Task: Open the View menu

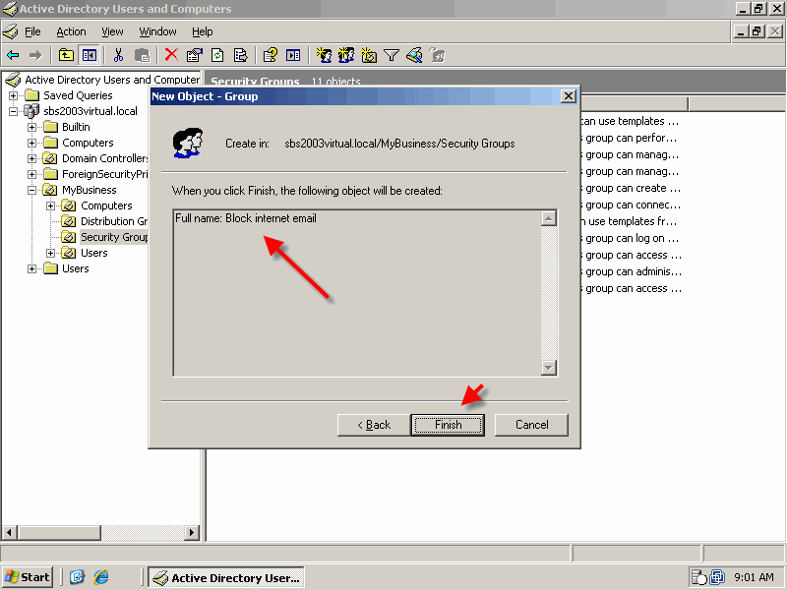Action: pos(112,31)
